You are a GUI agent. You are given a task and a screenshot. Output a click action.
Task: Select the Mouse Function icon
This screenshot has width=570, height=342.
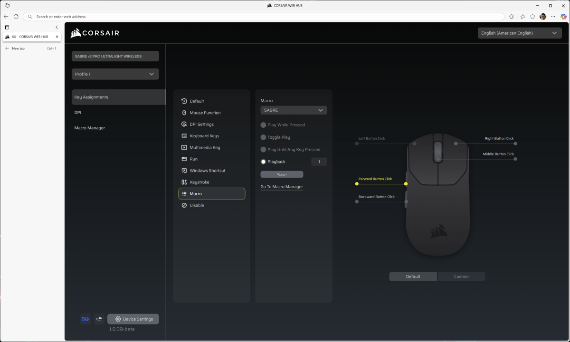pos(184,113)
